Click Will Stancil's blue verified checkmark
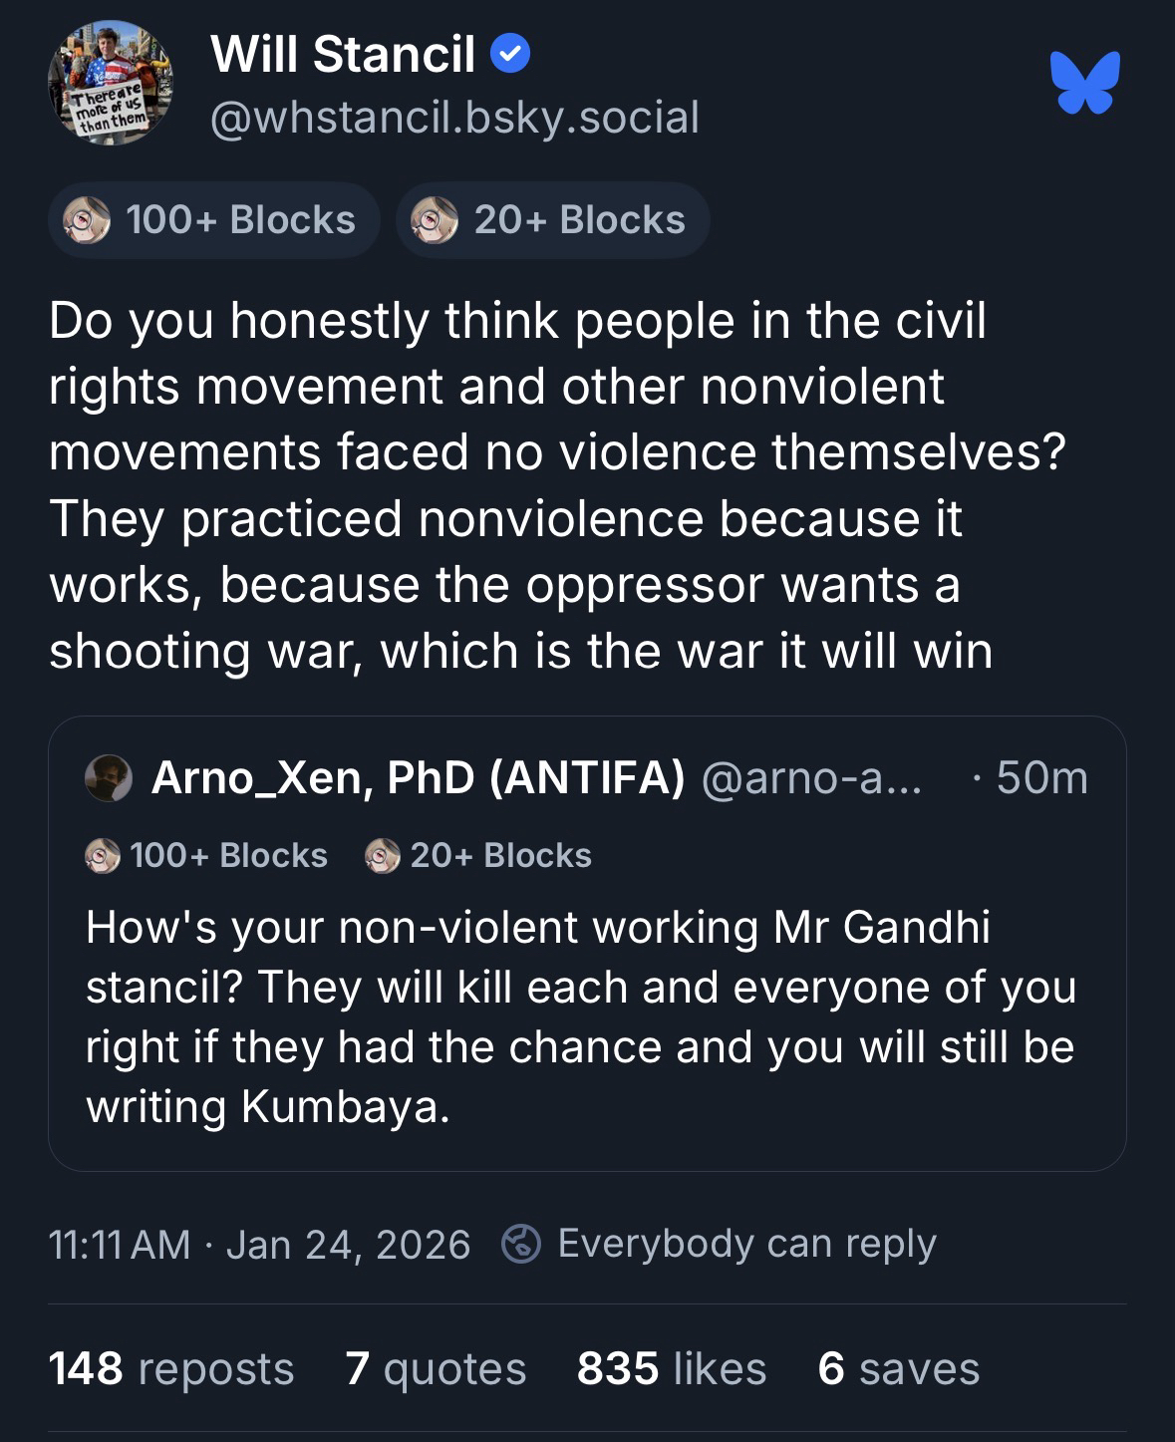 click(x=510, y=55)
